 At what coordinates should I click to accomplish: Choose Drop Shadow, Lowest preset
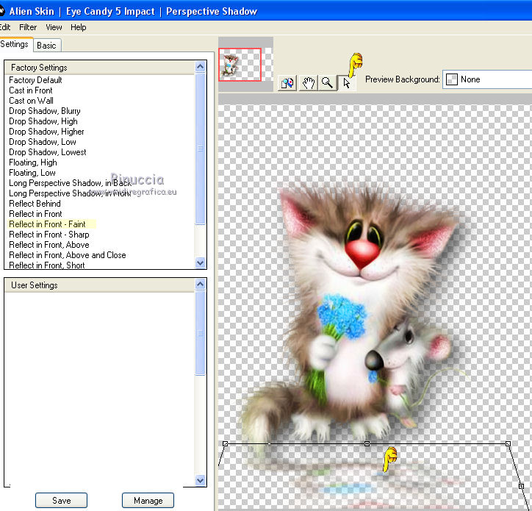tap(48, 152)
